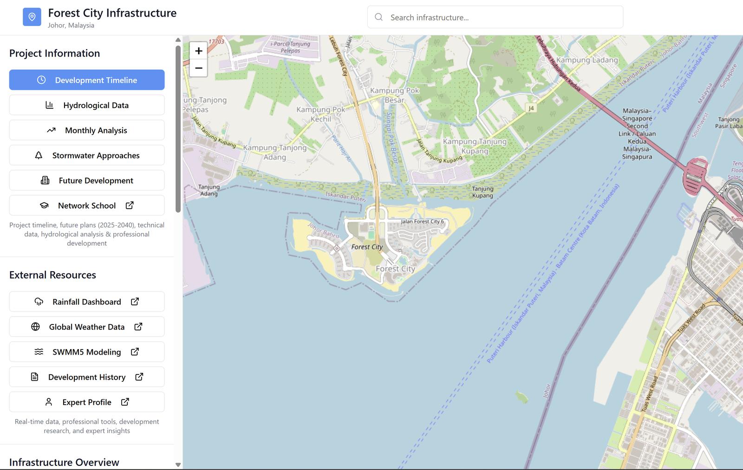Zoom in on the map
This screenshot has width=743, height=470.
198,51
